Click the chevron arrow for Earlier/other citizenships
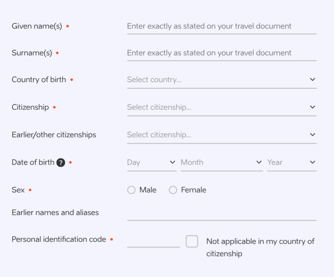Screen dimensions: 334x277 coord(312,134)
